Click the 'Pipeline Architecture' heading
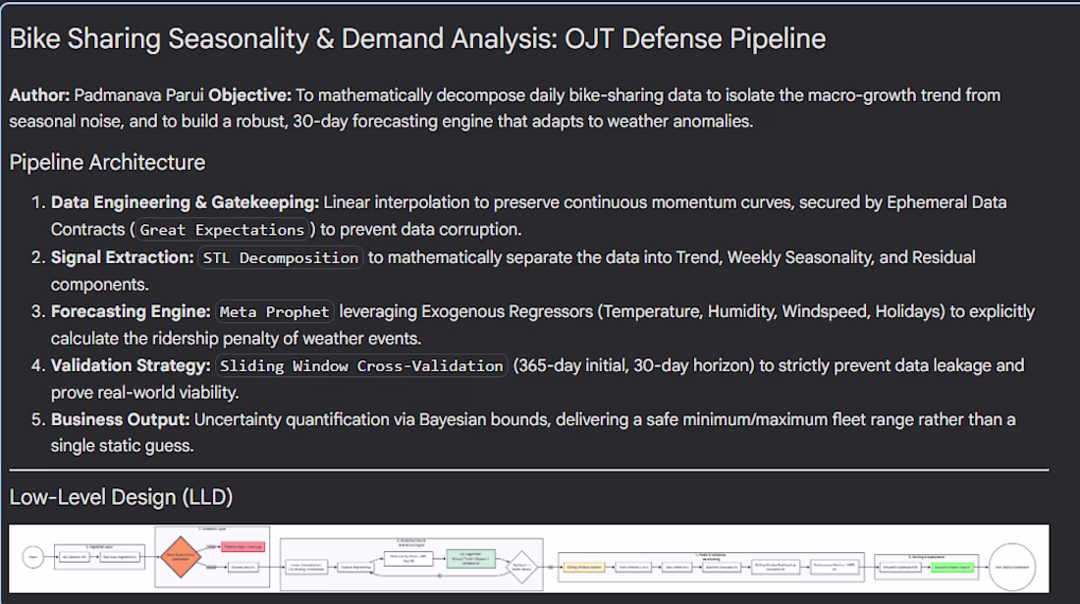Image resolution: width=1080 pixels, height=604 pixels. 107,162
